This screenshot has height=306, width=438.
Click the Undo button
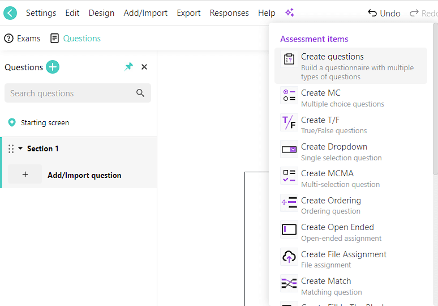point(384,13)
